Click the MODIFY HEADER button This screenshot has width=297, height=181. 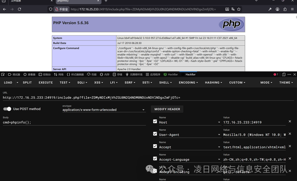tap(167, 109)
